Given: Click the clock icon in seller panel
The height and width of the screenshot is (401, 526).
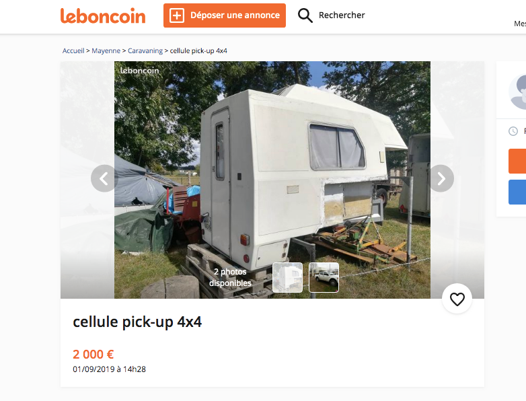Looking at the screenshot, I should coord(513,131).
